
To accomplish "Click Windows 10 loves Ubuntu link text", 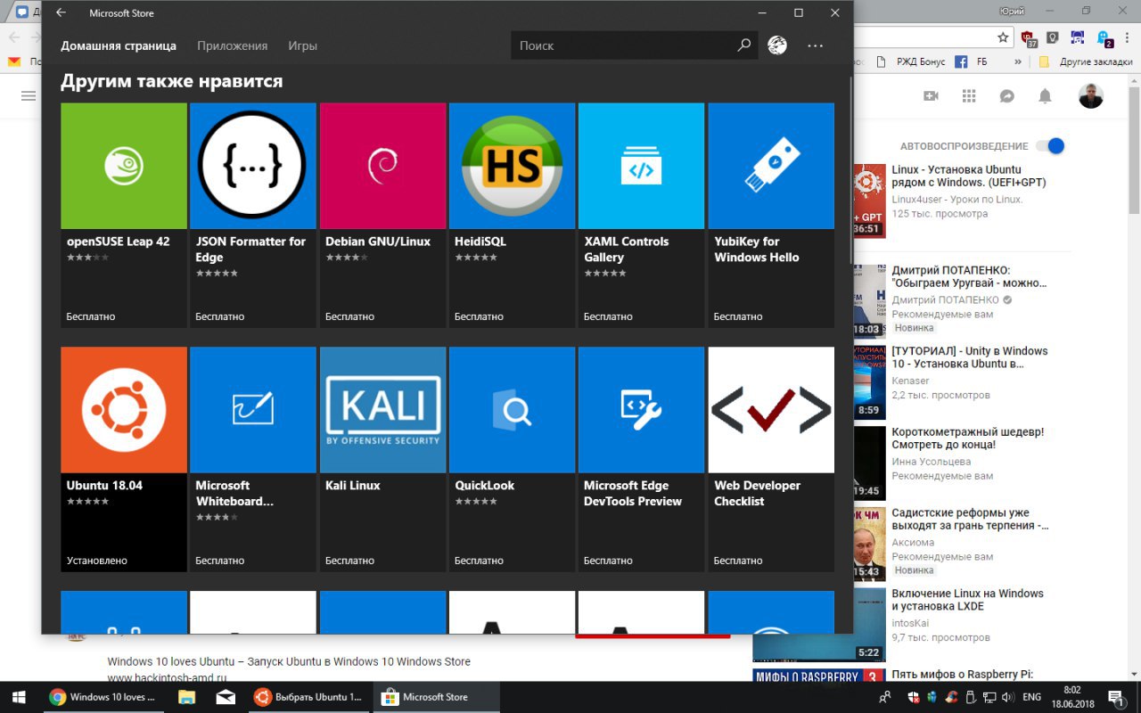I will pos(289,661).
